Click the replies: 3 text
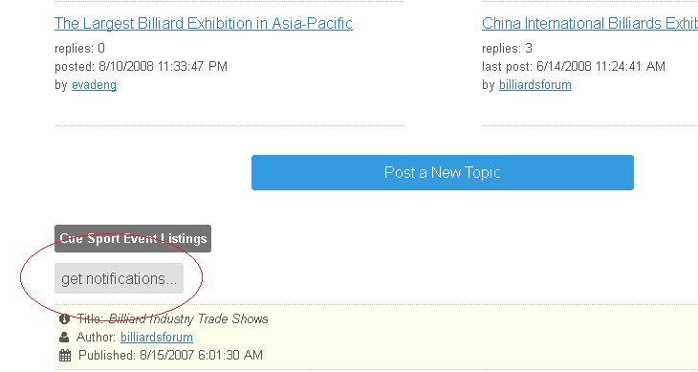 pyautogui.click(x=507, y=48)
